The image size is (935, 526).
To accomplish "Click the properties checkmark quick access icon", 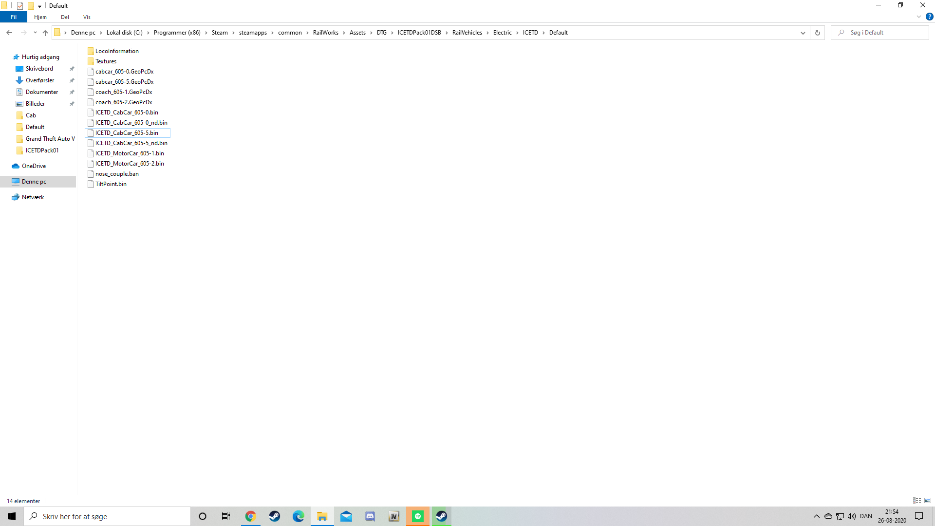I will pos(20,6).
